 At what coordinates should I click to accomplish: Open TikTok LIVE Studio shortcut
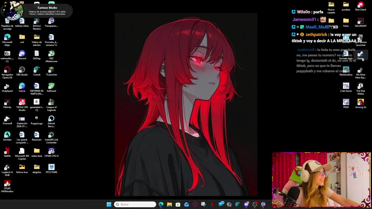pyautogui.click(x=22, y=105)
